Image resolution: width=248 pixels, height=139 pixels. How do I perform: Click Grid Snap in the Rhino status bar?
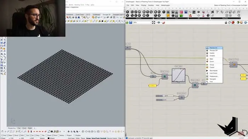click(x=71, y=138)
